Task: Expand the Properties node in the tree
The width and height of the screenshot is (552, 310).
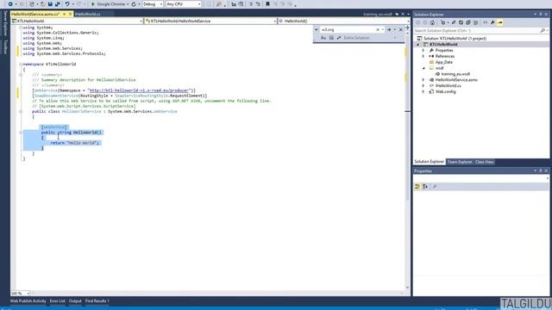Action: (423, 50)
